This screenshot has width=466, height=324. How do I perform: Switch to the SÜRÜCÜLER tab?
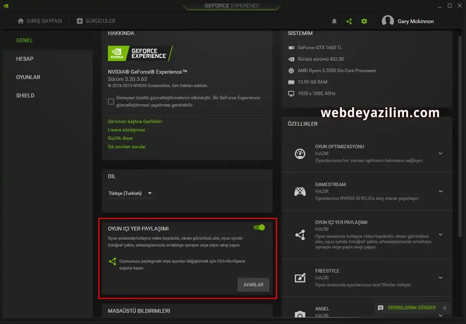96,21
